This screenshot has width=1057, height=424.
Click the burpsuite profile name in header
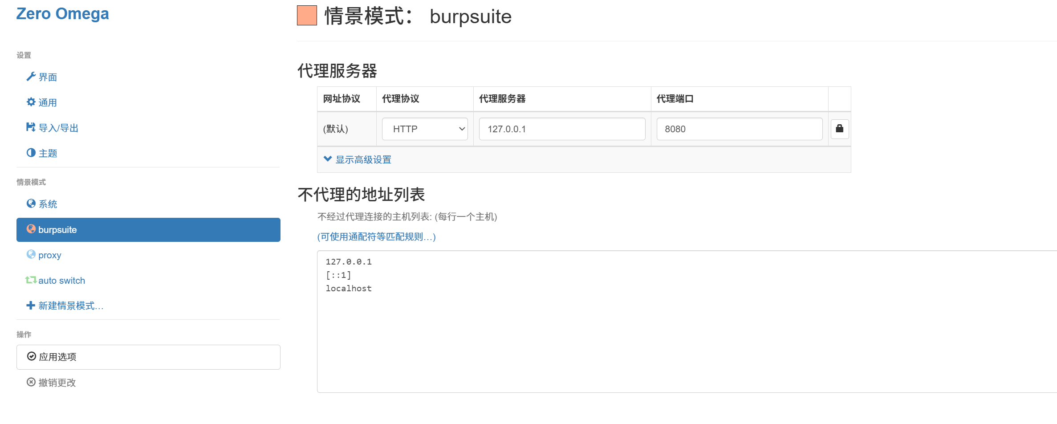pyautogui.click(x=471, y=16)
